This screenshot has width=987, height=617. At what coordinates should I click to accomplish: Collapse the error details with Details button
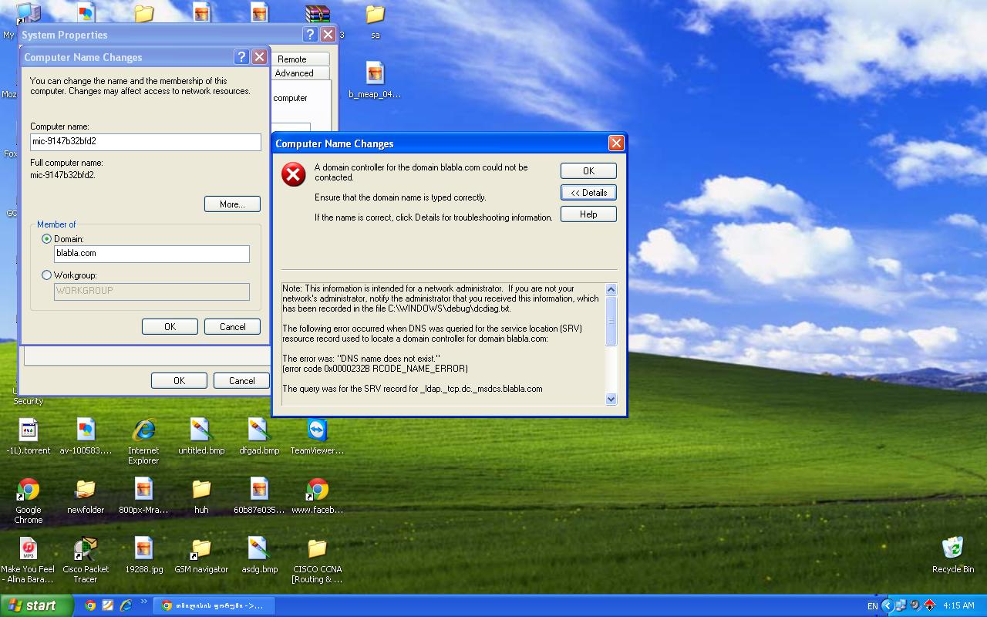(x=588, y=192)
